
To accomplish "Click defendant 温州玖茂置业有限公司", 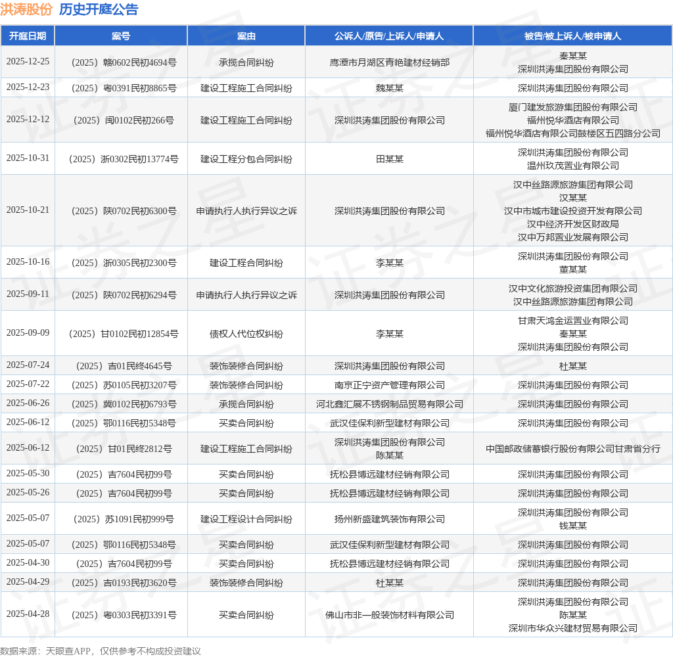I will [x=572, y=166].
